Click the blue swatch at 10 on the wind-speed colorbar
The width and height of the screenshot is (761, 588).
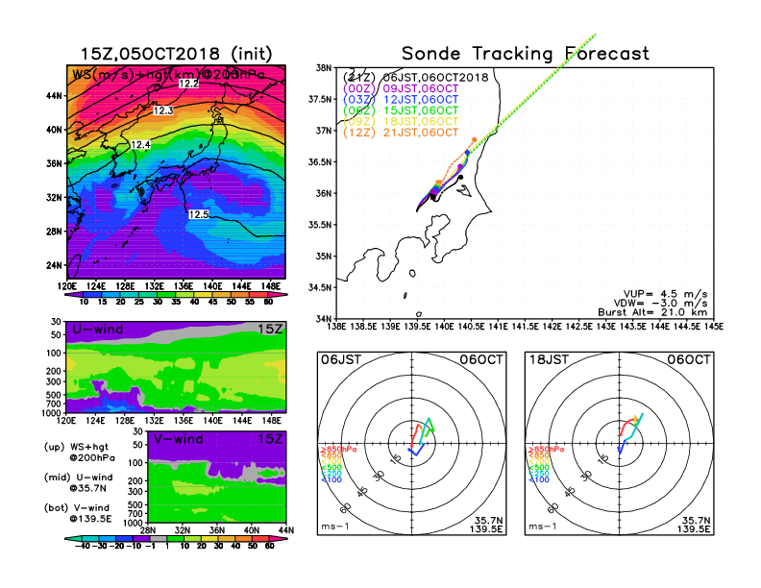(92, 294)
